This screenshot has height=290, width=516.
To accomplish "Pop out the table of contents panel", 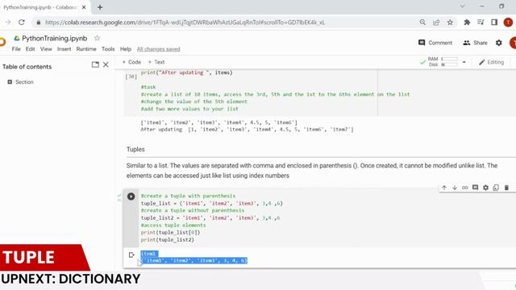I will [x=95, y=64].
